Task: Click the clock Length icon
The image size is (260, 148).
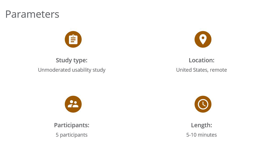Action: point(203,104)
